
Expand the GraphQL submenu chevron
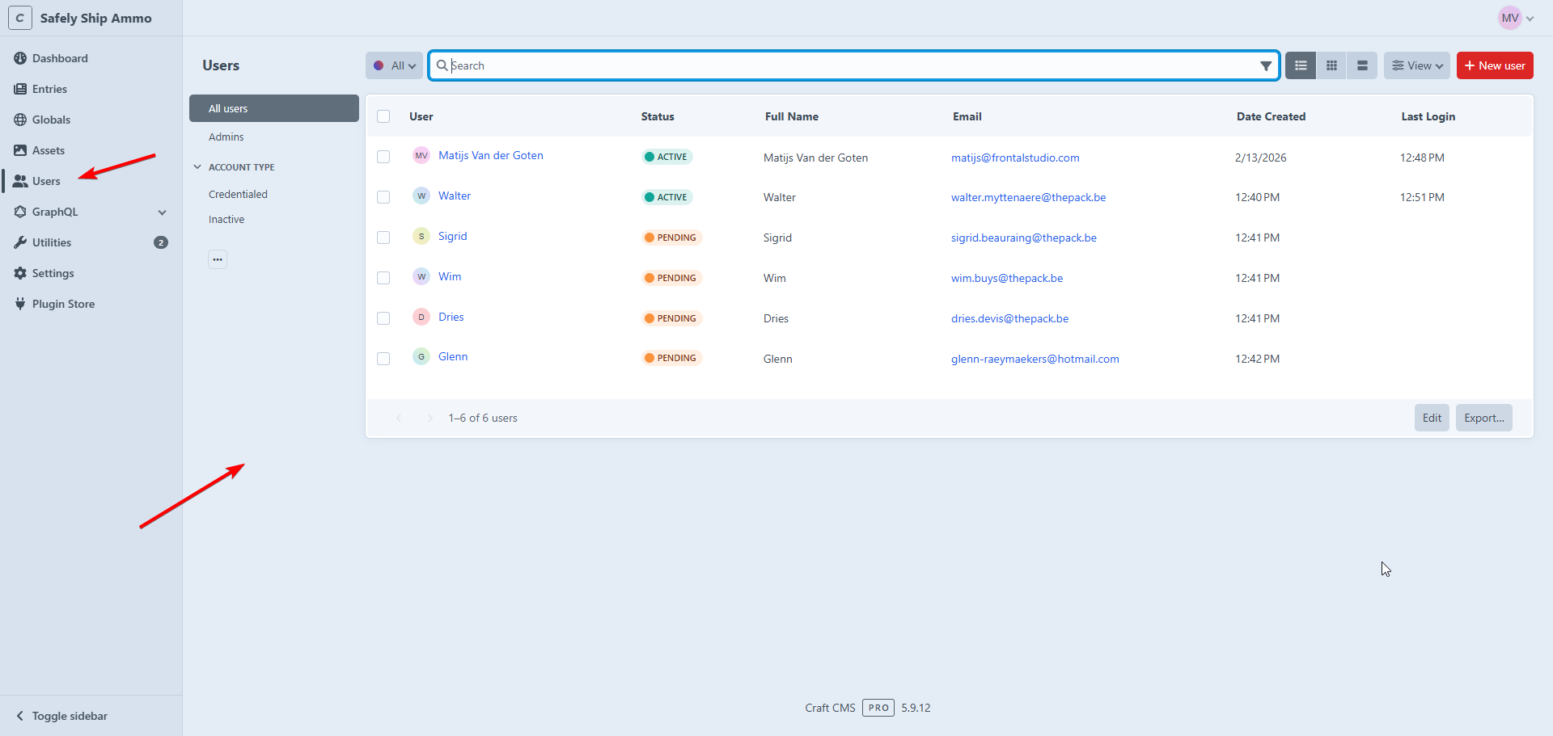163,212
